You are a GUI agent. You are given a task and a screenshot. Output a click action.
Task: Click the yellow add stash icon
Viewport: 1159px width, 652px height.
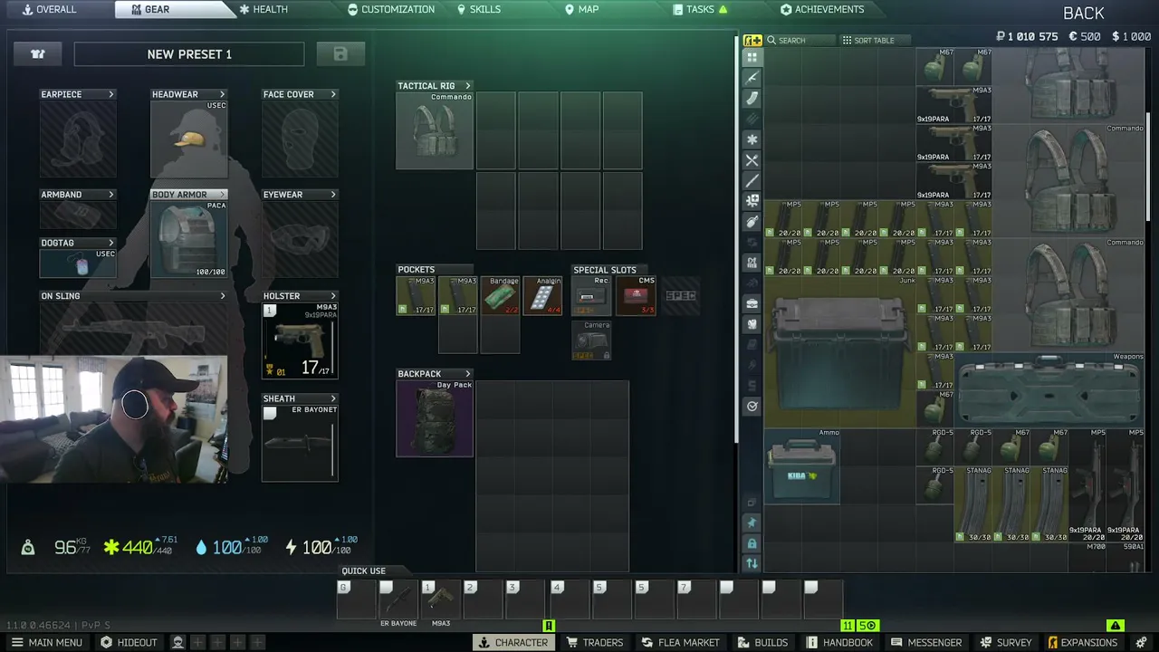[x=752, y=40]
